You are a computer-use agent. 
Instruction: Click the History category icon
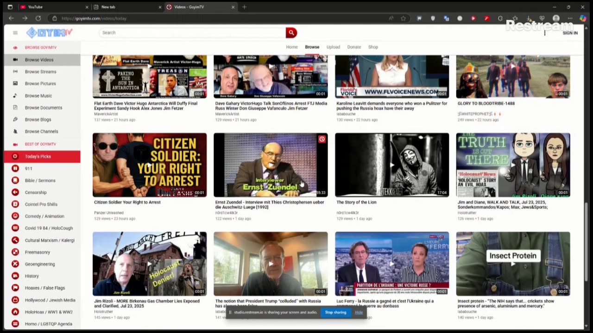point(15,276)
